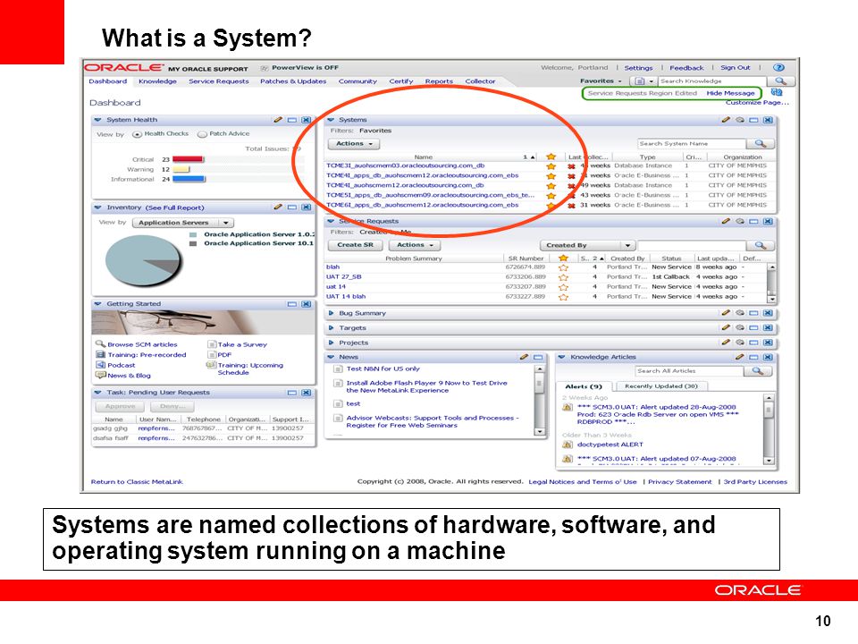Viewport: 858px width, 644px height.
Task: Click the Systems panel refresh icon
Action: (x=740, y=119)
